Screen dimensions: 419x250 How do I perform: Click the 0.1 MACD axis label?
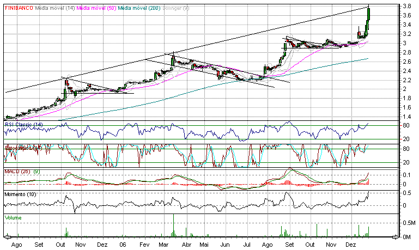[406, 175]
